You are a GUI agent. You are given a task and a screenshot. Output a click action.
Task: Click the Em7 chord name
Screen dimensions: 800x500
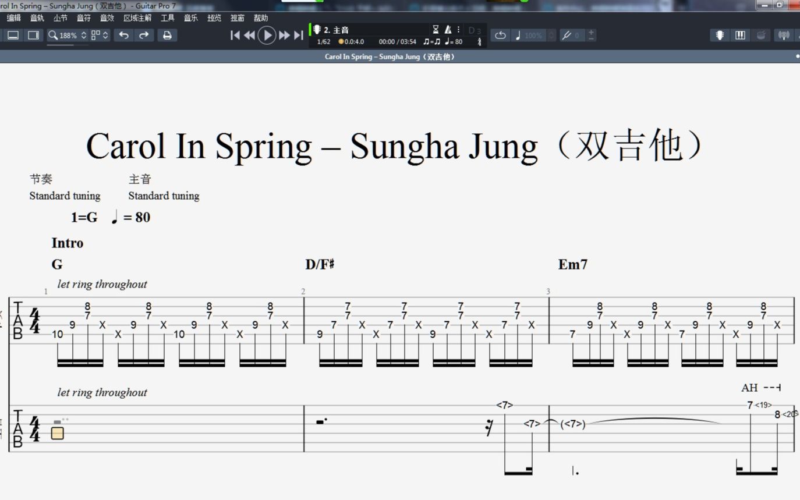[573, 264]
